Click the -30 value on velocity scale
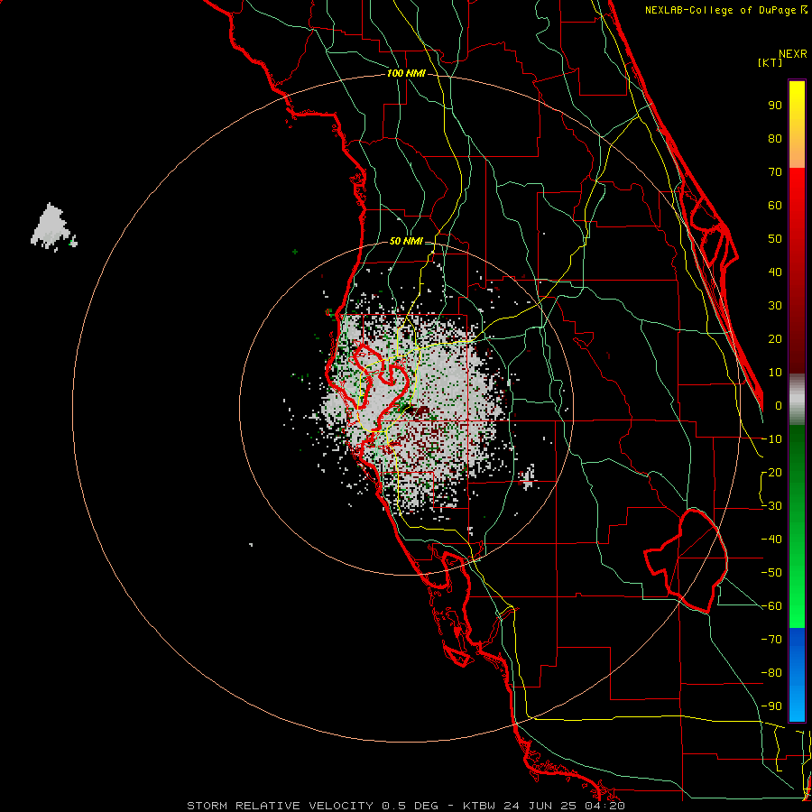812x812 pixels. pos(771,506)
